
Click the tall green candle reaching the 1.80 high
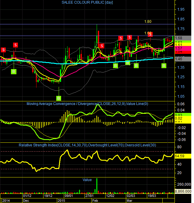pyautogui.click(x=97, y=36)
